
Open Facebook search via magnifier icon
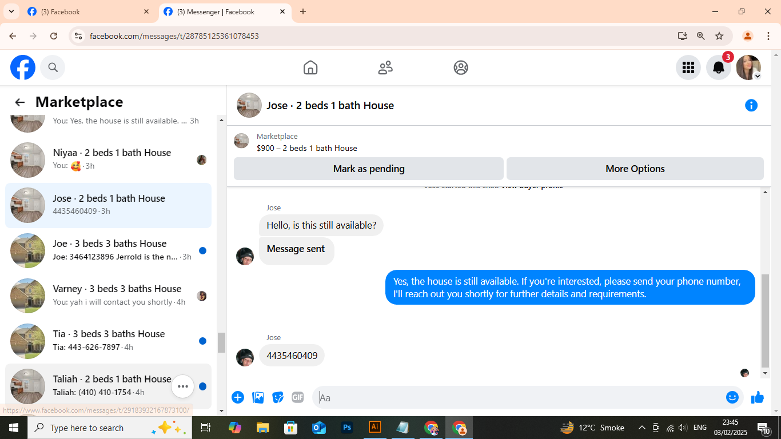click(53, 67)
